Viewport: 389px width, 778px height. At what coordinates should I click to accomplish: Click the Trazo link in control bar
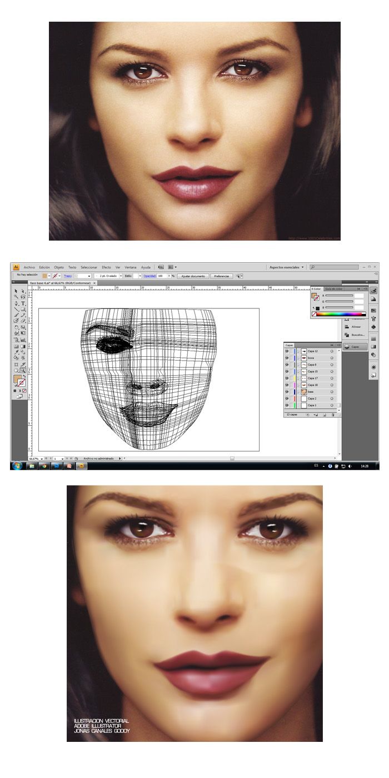point(68,276)
